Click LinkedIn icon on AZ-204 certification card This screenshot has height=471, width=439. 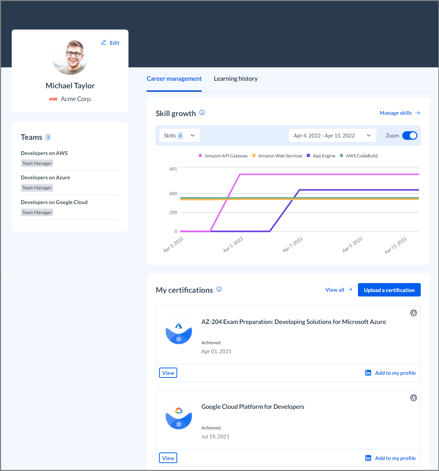pyautogui.click(x=368, y=373)
